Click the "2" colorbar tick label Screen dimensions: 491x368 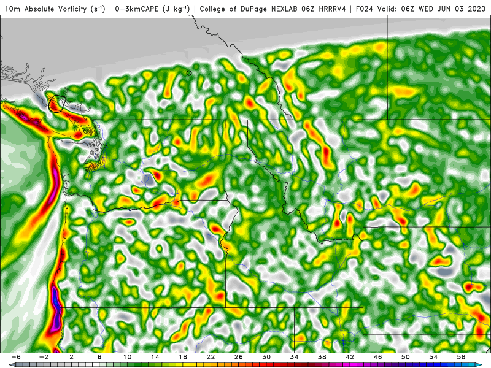pyautogui.click(x=71, y=357)
